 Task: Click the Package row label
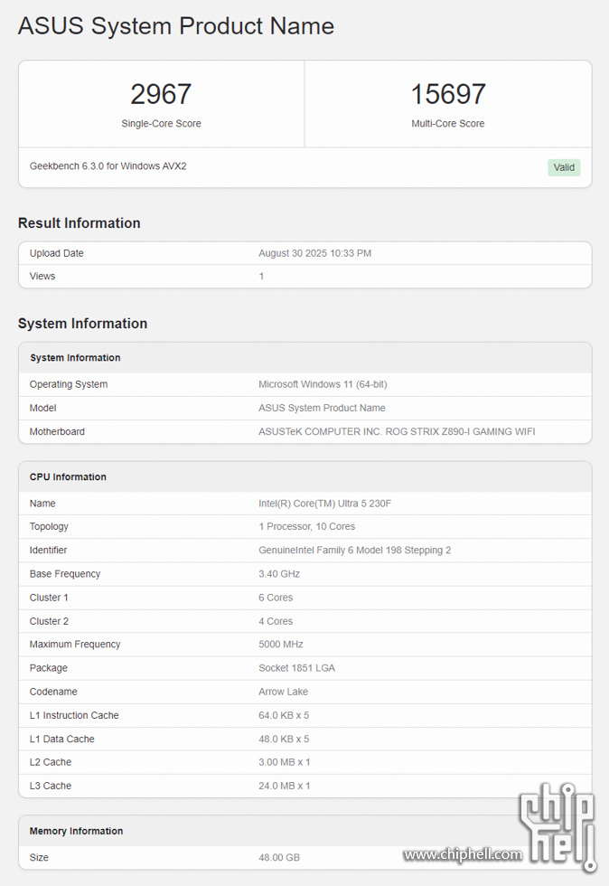[x=49, y=668]
